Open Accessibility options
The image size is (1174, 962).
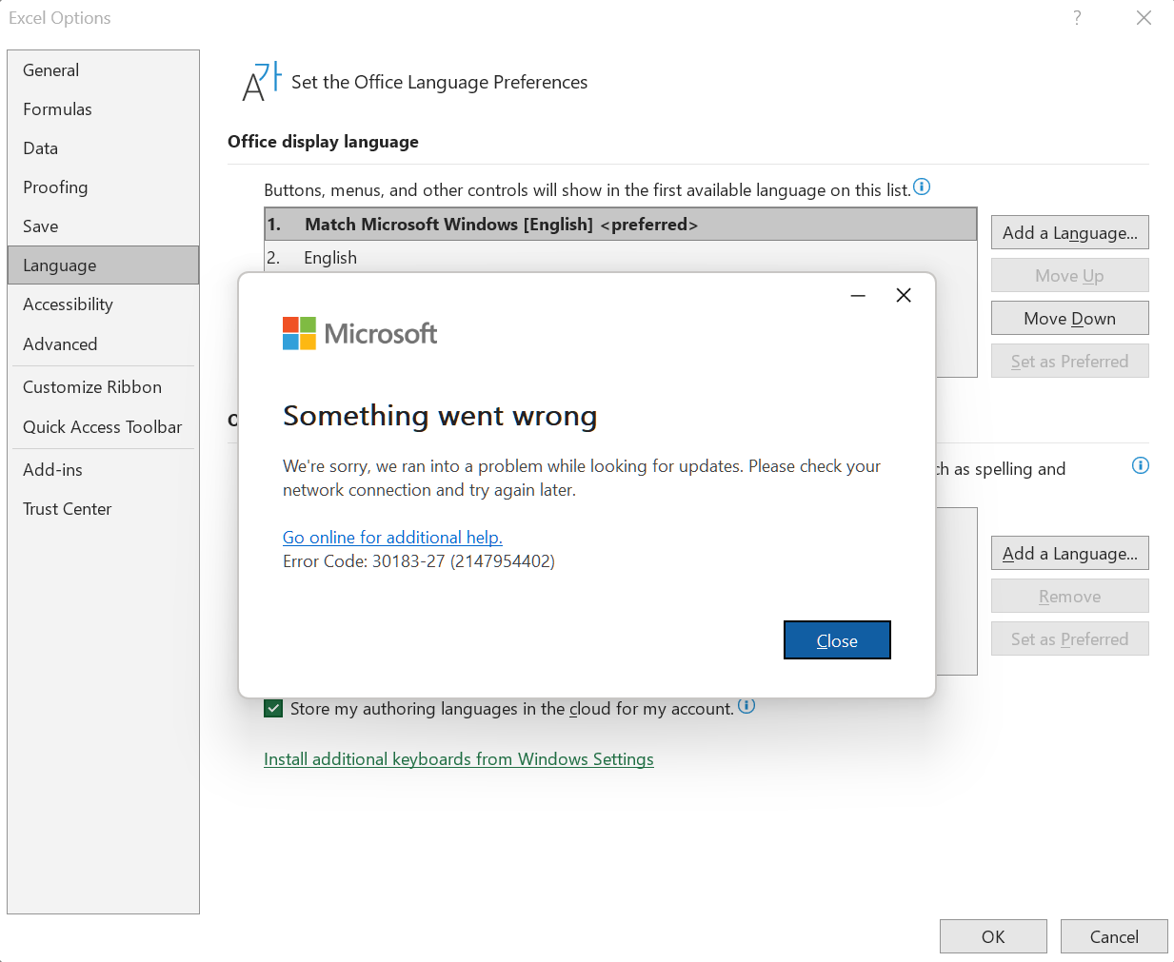103,304
